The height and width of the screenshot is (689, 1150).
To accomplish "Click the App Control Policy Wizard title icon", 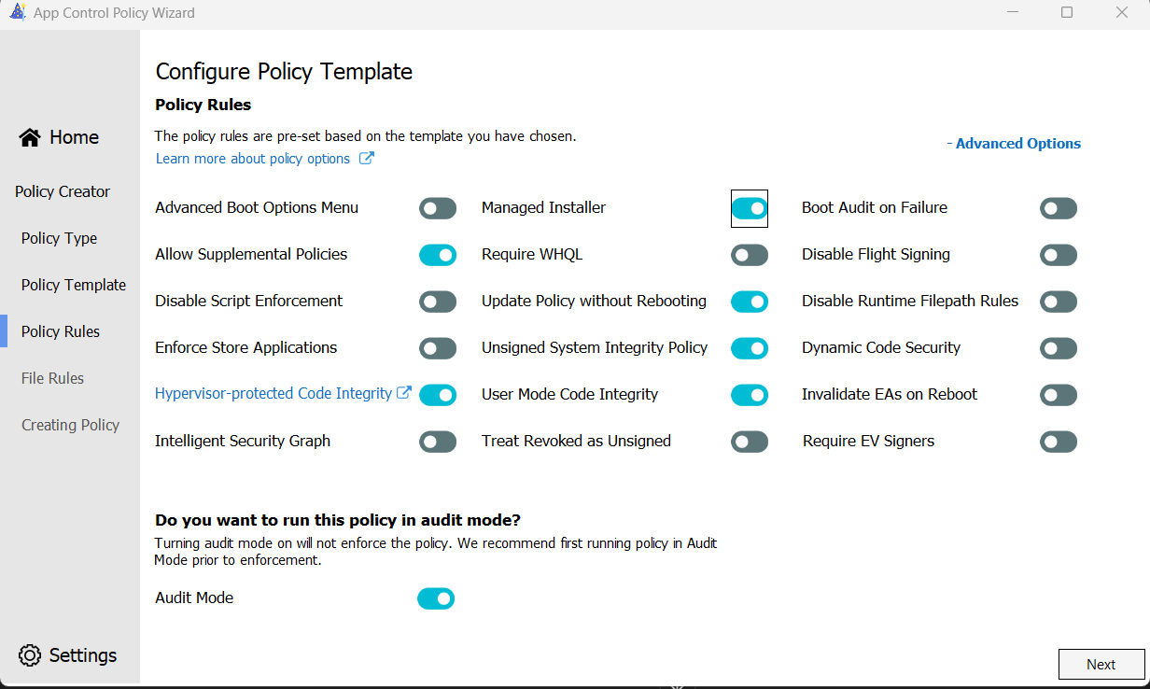I will pos(17,13).
